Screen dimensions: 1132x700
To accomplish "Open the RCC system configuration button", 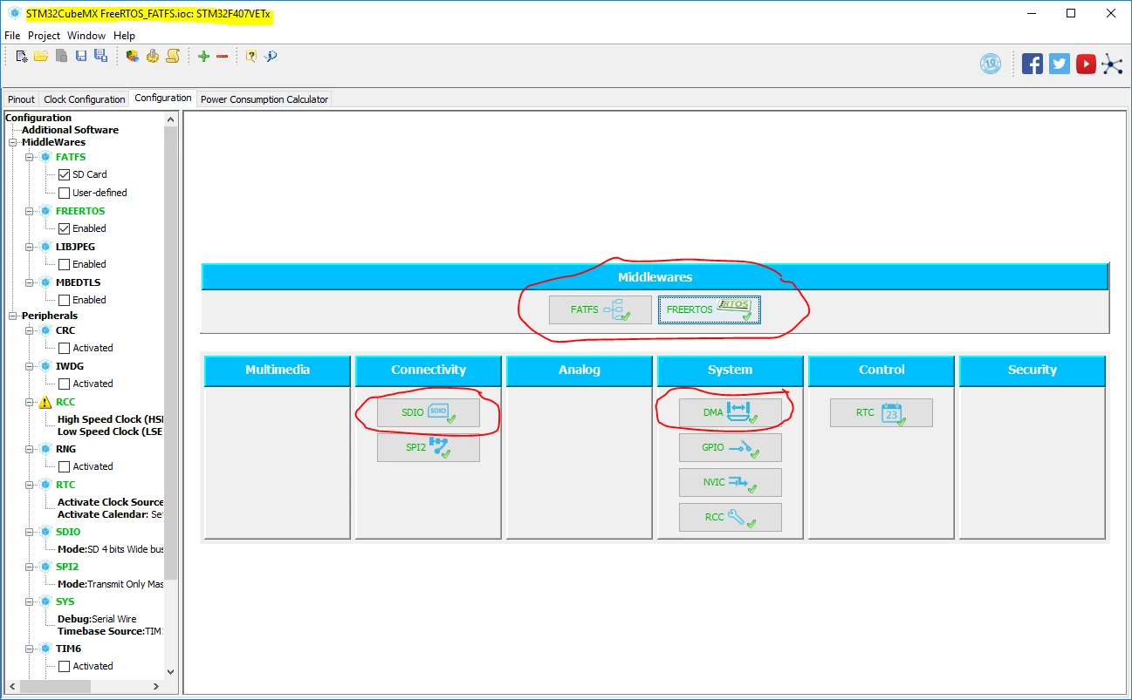I will point(731,517).
